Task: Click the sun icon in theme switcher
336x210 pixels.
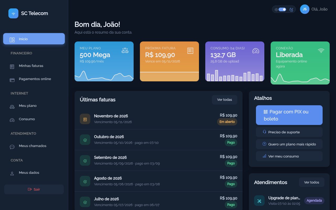Action: point(276,9)
